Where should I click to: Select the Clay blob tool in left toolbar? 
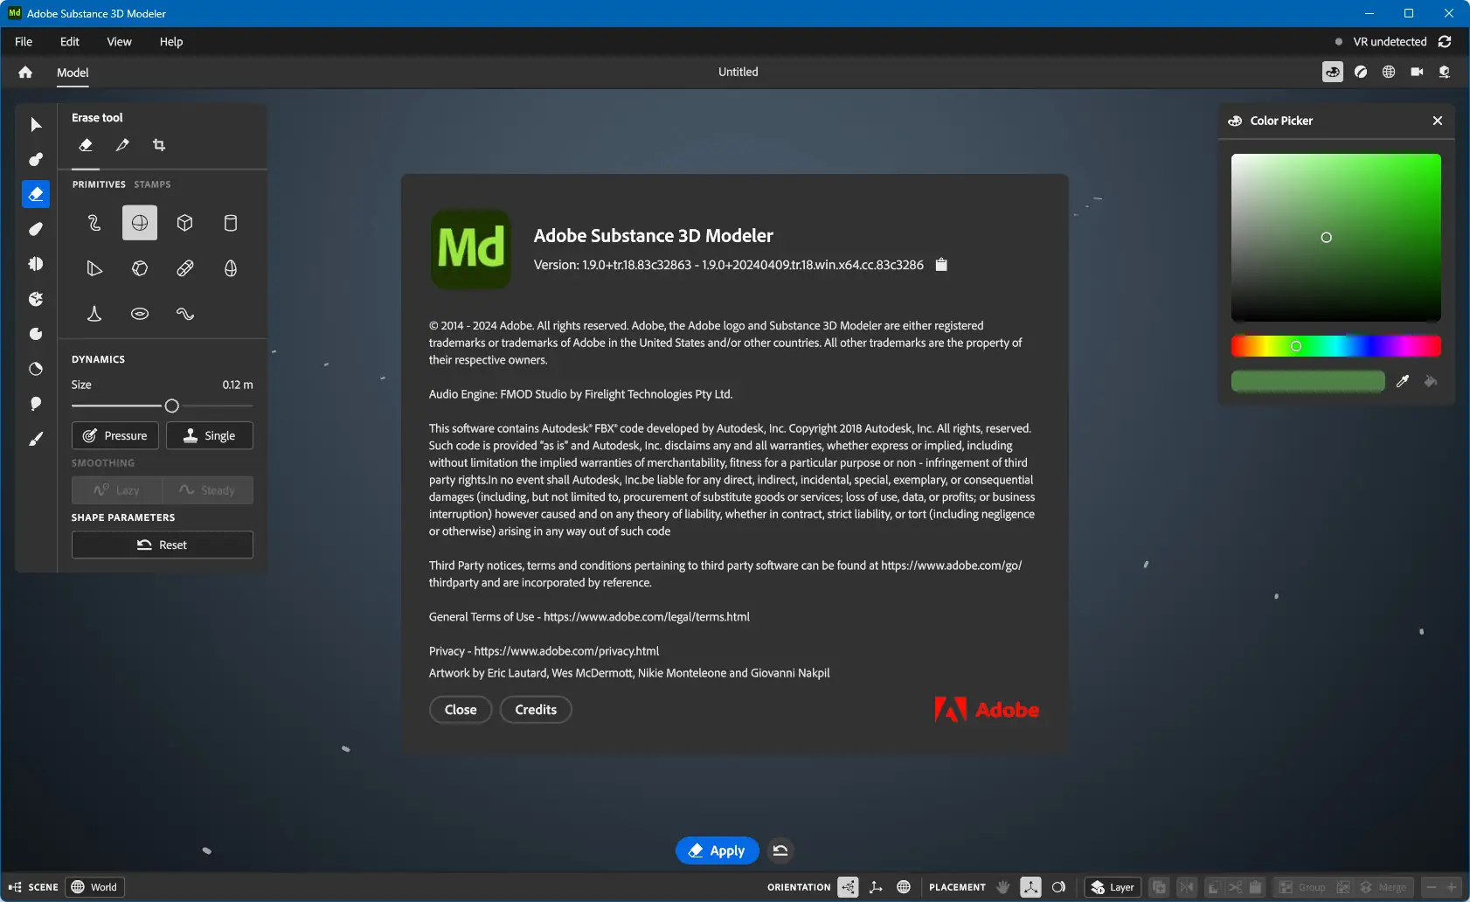point(36,159)
